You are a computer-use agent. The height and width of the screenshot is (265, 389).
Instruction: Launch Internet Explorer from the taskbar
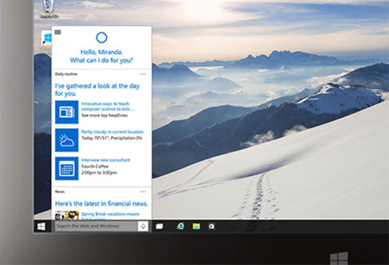pos(180,226)
